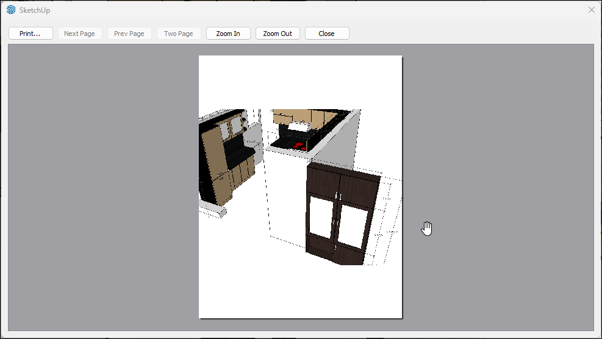Click the SketchUp title text

(35, 10)
